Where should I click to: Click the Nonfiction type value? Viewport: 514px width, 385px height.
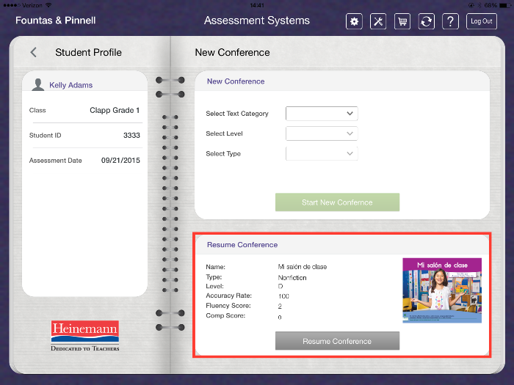pos(292,278)
